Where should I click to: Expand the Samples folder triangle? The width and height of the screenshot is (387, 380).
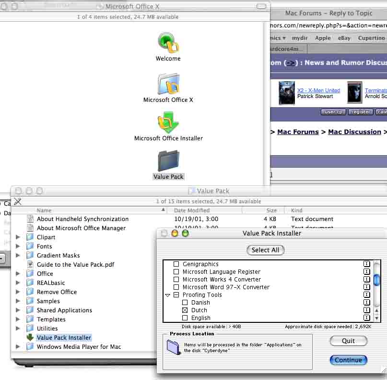(18, 301)
